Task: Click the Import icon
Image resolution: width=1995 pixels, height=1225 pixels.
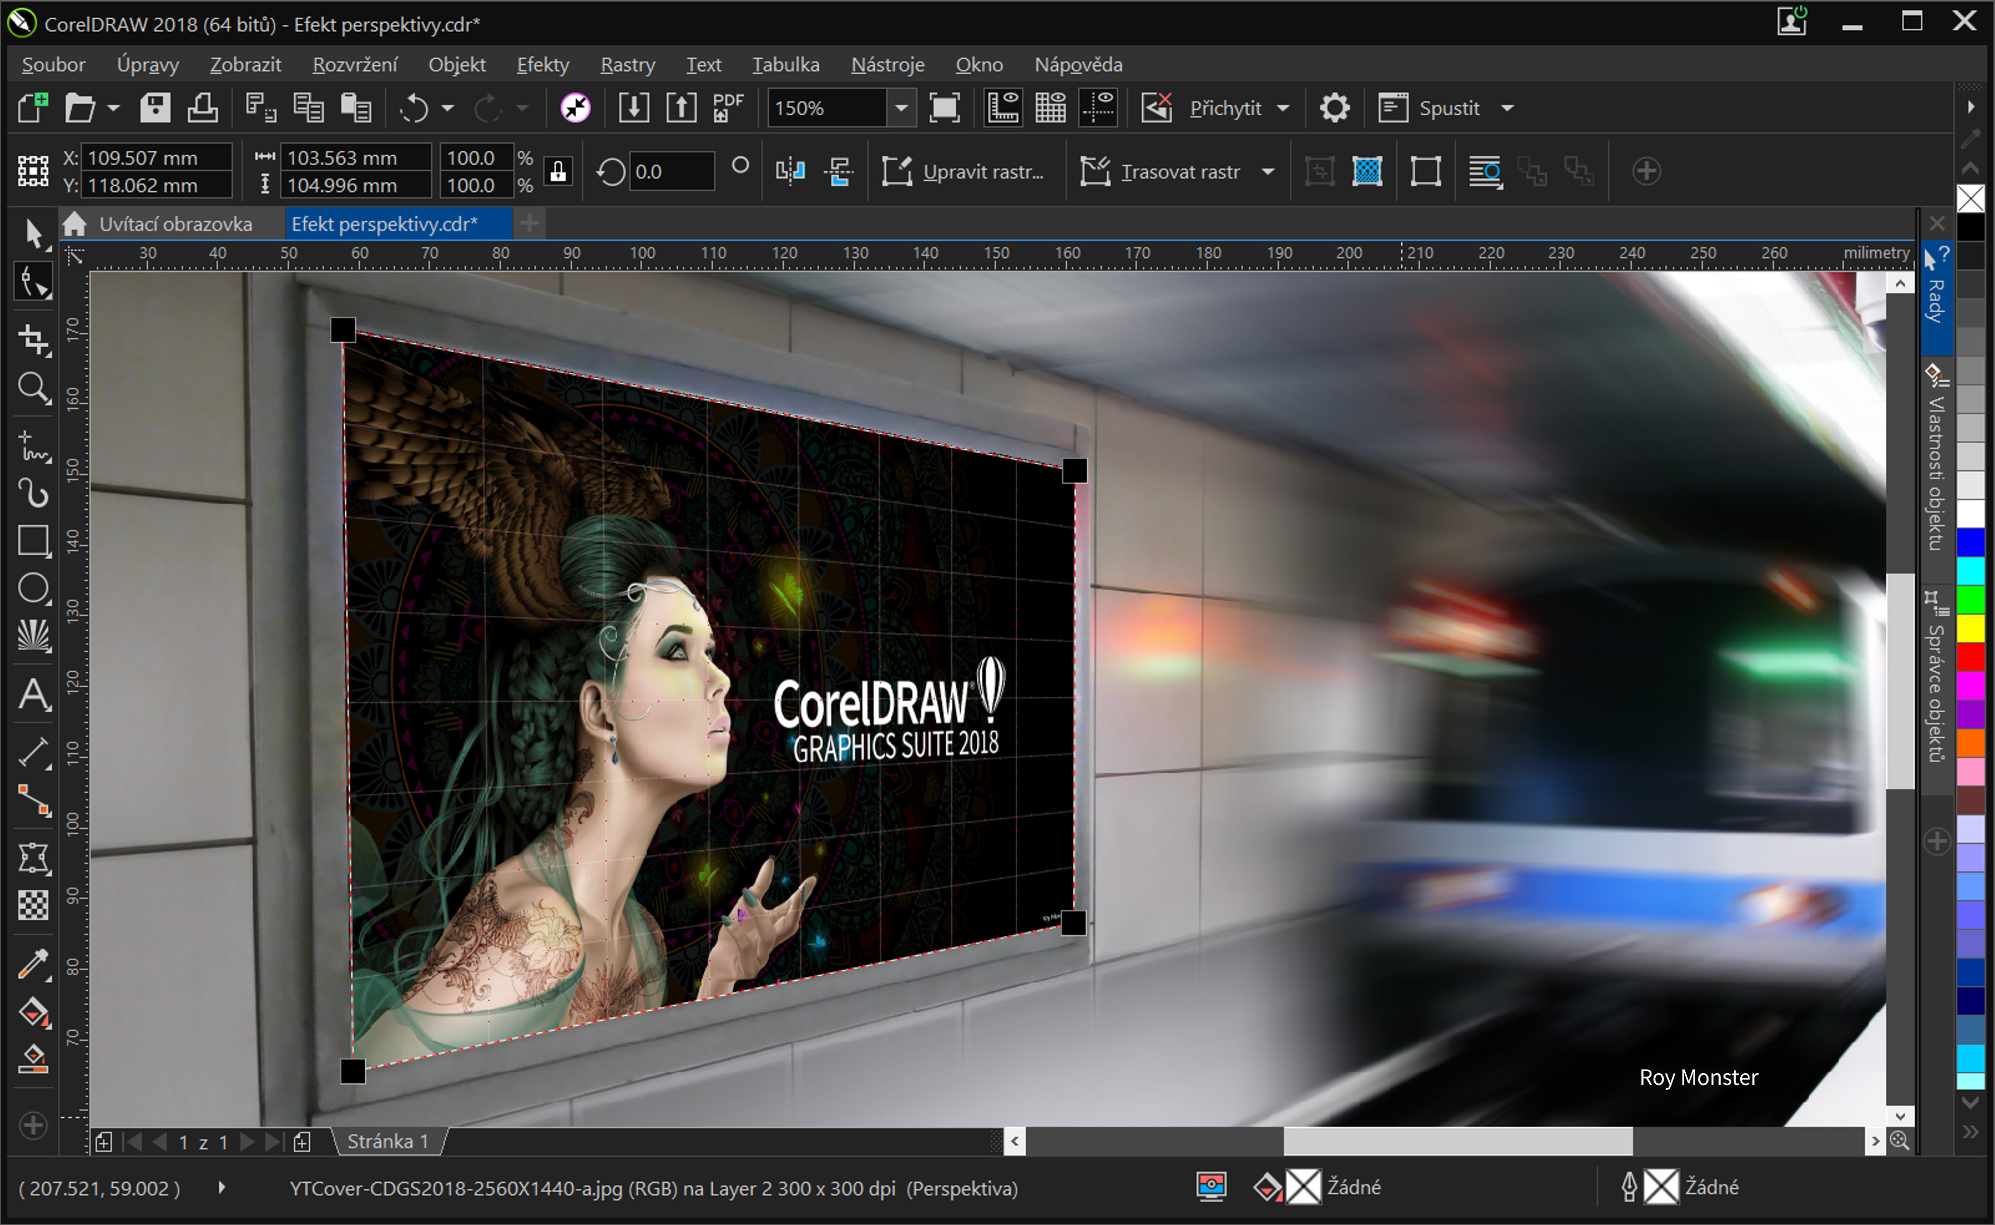Action: pyautogui.click(x=633, y=108)
